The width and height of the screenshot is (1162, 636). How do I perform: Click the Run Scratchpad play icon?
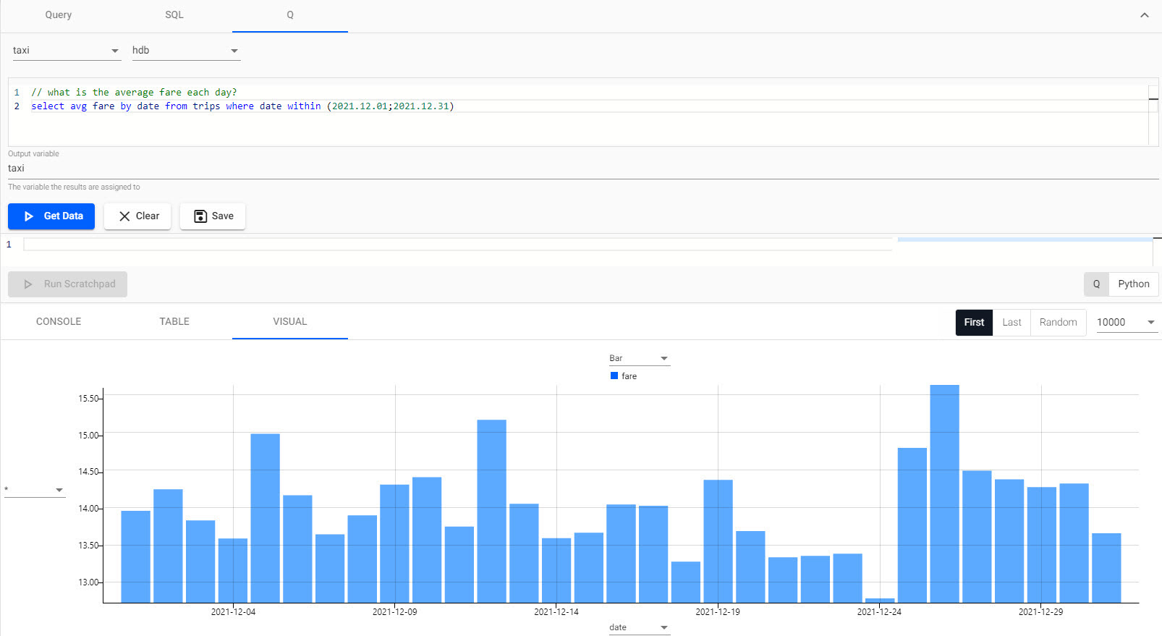tap(28, 284)
